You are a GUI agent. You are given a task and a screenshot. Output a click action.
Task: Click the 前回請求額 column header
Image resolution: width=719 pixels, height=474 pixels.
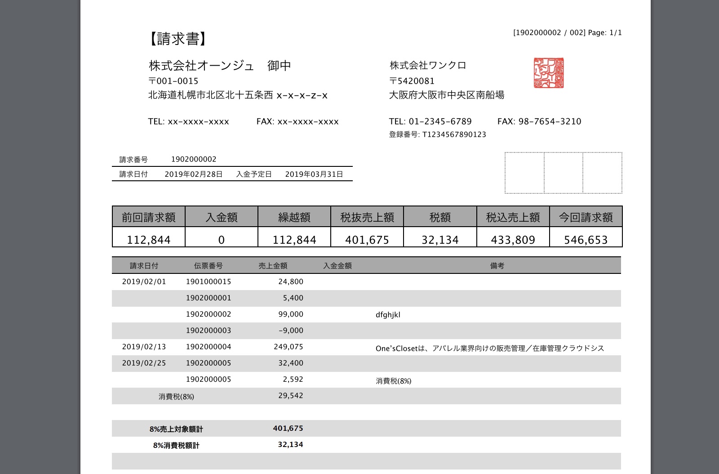(148, 217)
